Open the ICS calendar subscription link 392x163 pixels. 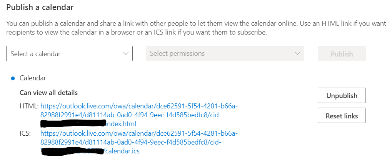(139, 133)
